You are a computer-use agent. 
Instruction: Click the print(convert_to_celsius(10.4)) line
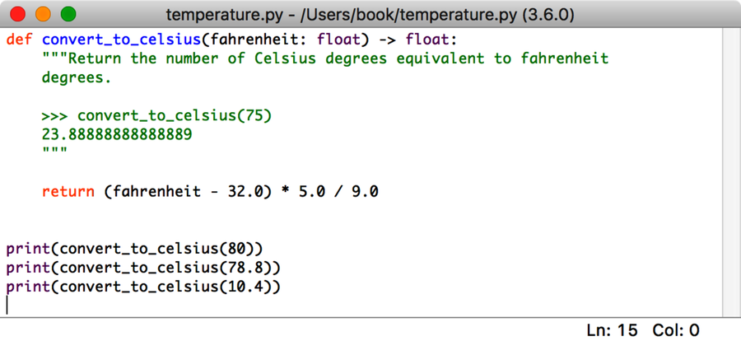(143, 287)
